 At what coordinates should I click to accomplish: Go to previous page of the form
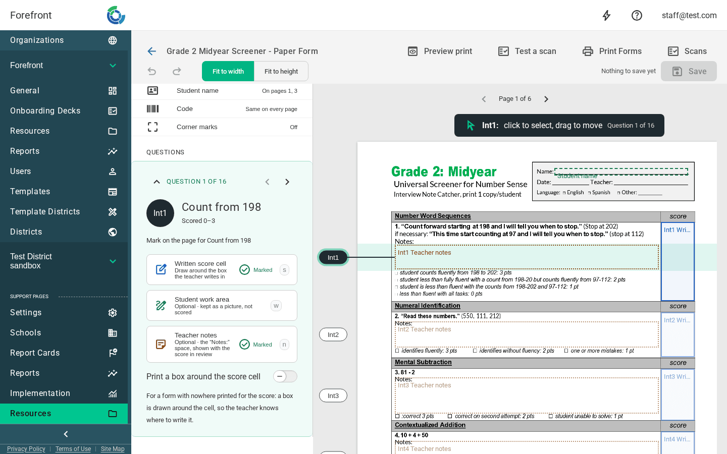pos(484,99)
